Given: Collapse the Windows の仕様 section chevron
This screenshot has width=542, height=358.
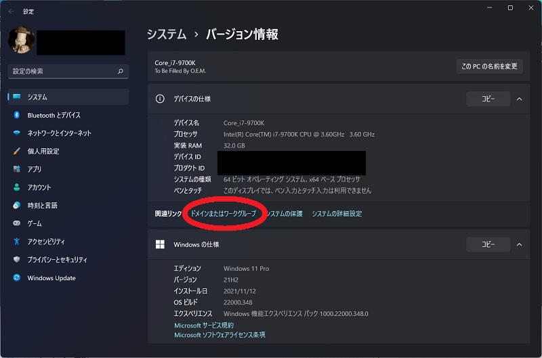Looking at the screenshot, I should pyautogui.click(x=519, y=244).
